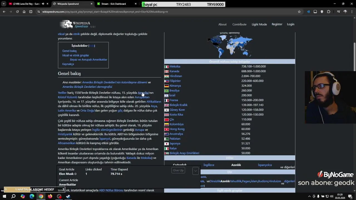Open the taskbar clock and date
The width and height of the screenshot is (356, 200).
point(340,196)
